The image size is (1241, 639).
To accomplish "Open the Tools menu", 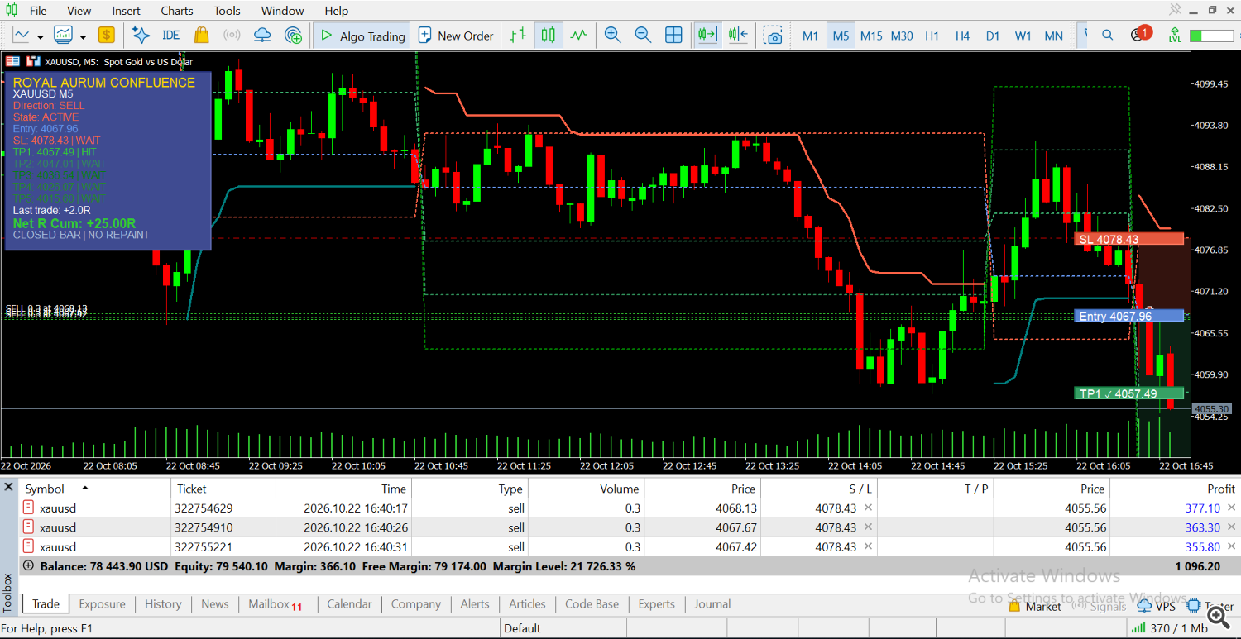I will point(227,11).
